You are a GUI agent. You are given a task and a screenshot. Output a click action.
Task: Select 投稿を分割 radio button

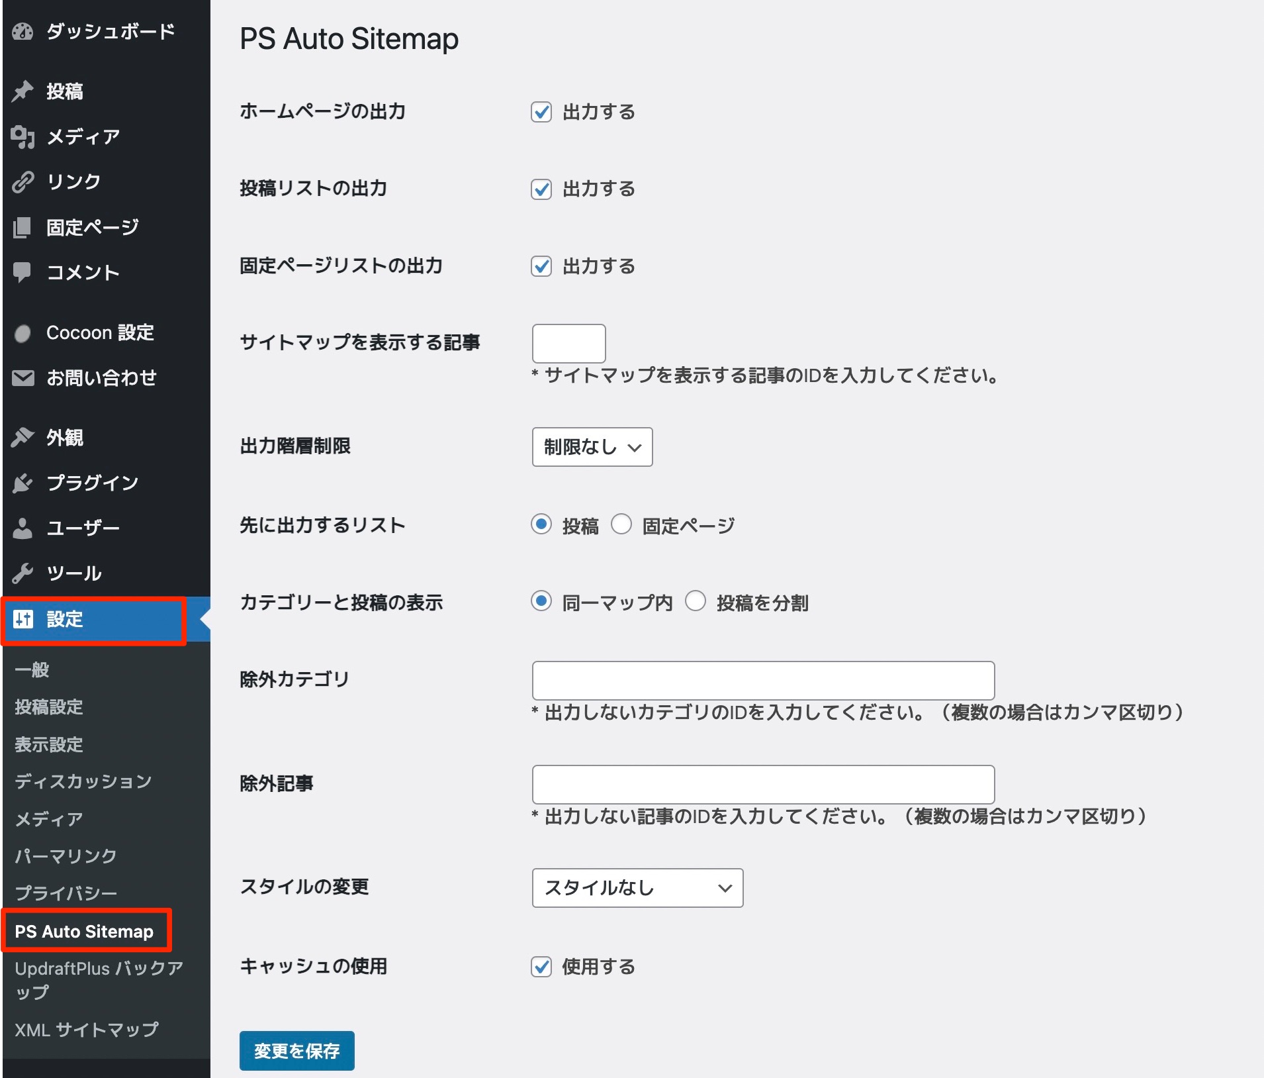point(696,601)
